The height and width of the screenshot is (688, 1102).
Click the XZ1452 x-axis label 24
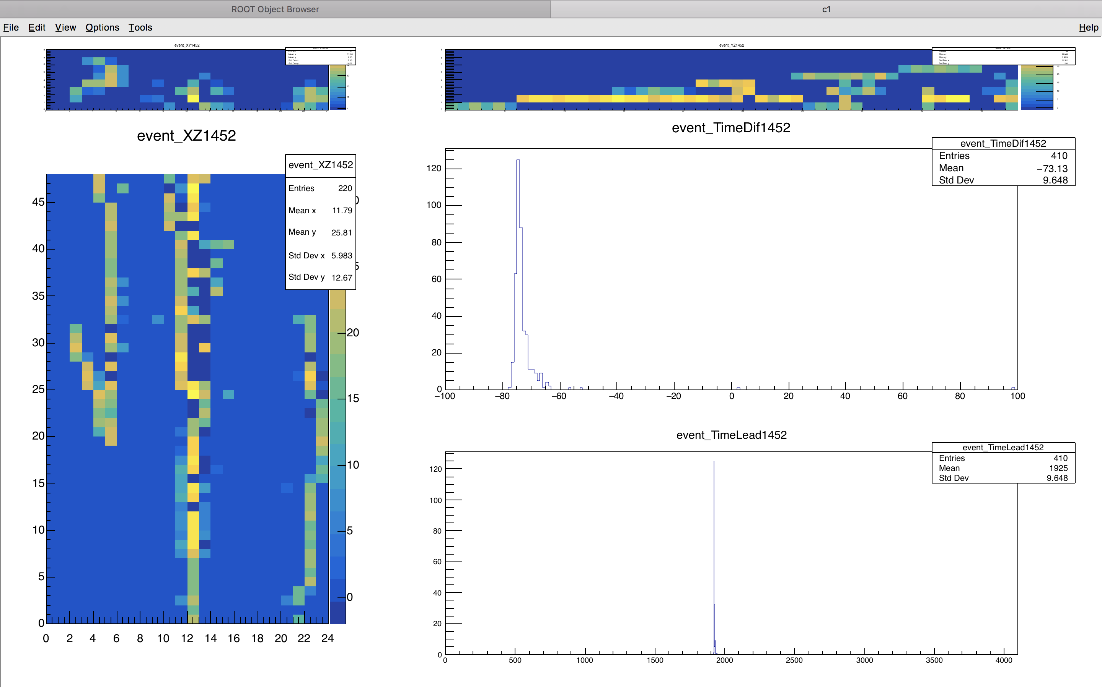328,639
